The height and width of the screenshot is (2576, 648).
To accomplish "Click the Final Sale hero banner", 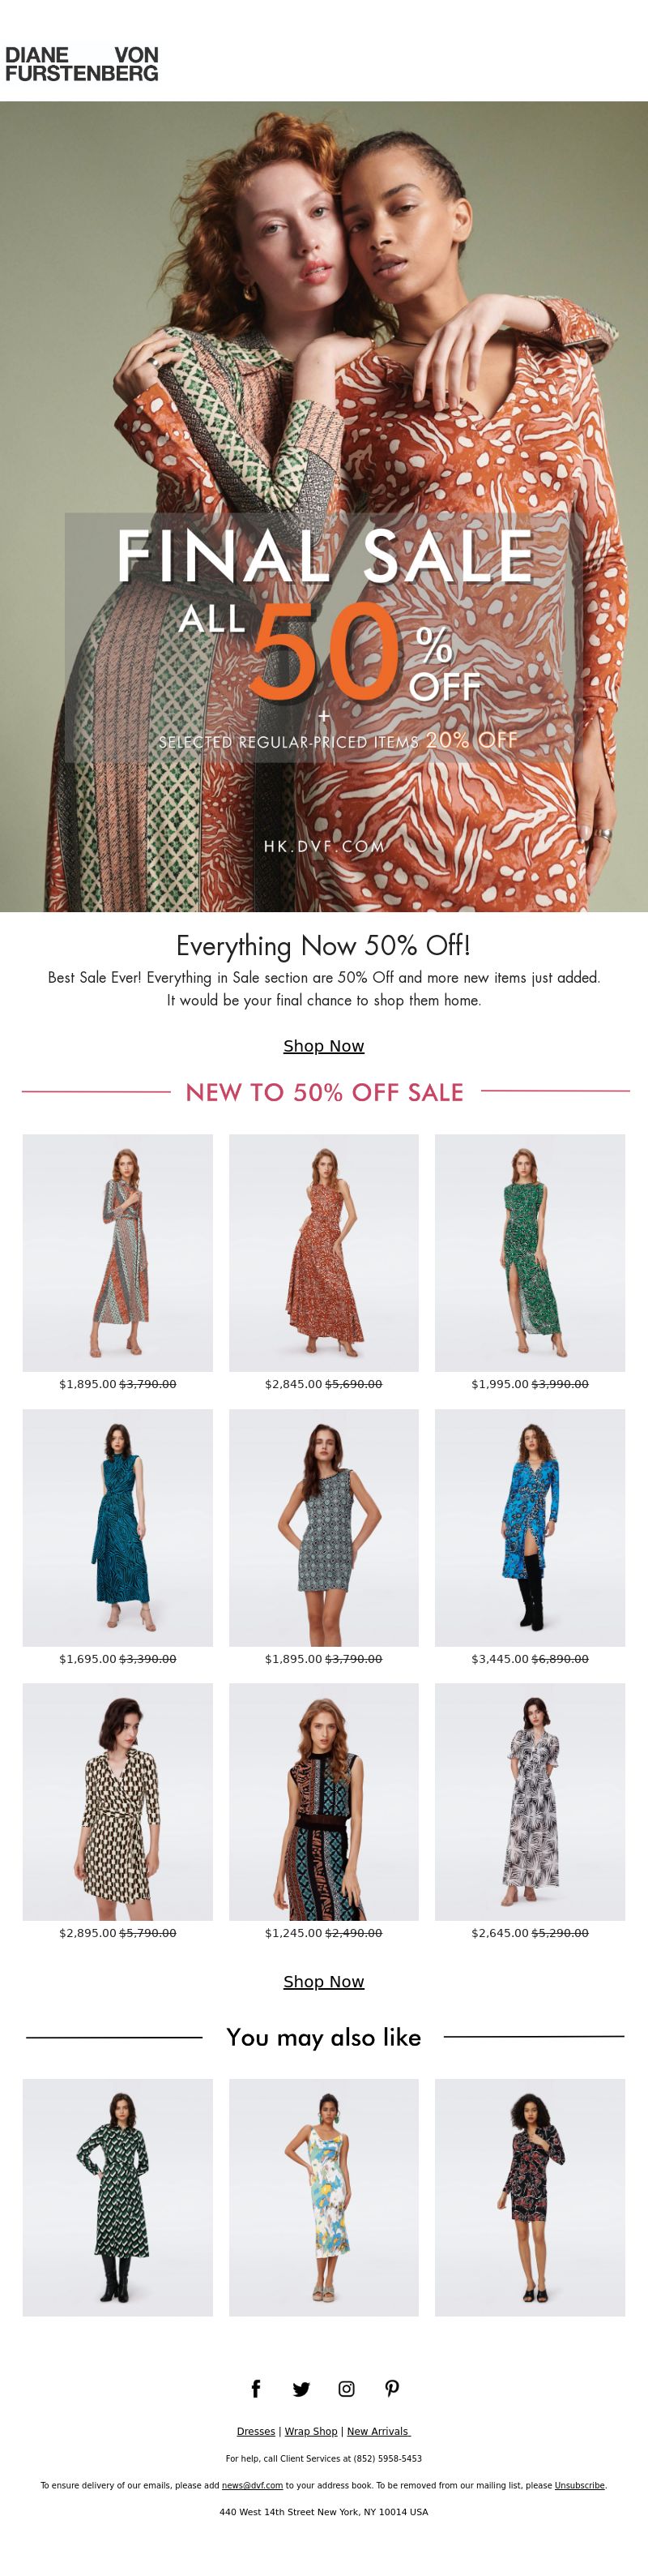I will click(323, 506).
